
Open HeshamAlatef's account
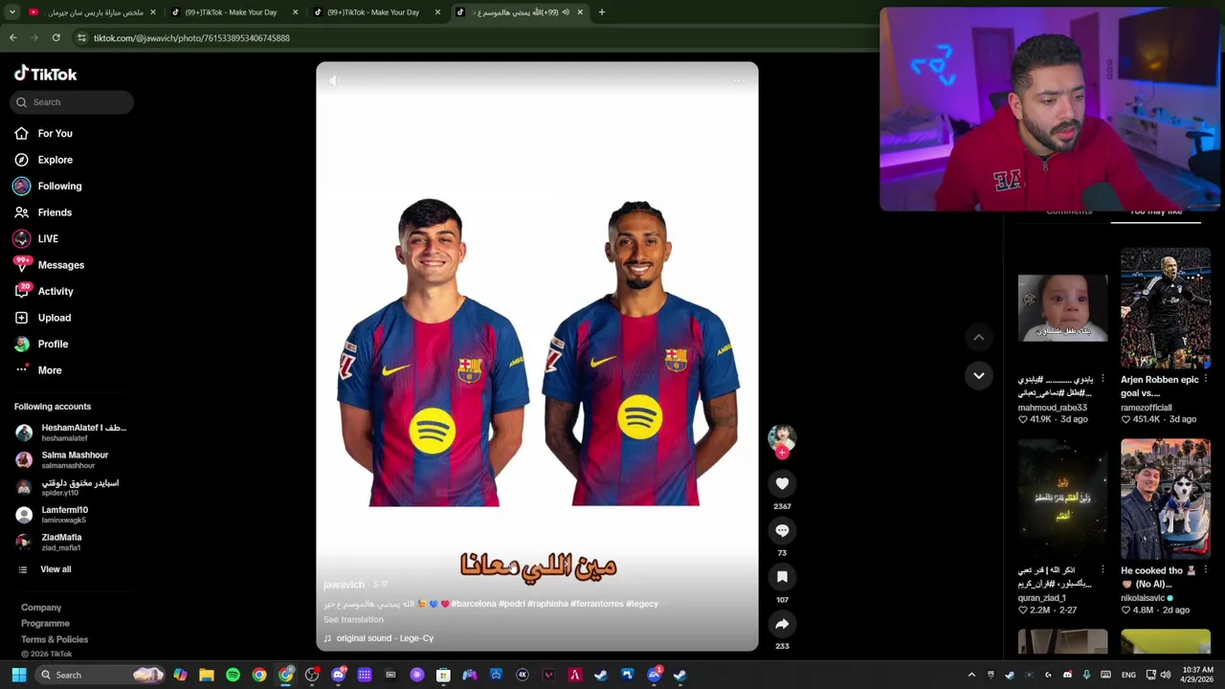[x=71, y=433]
